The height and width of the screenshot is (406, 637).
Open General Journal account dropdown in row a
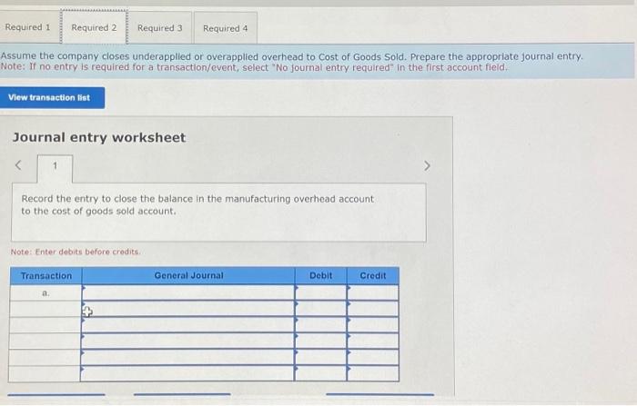tap(188, 292)
